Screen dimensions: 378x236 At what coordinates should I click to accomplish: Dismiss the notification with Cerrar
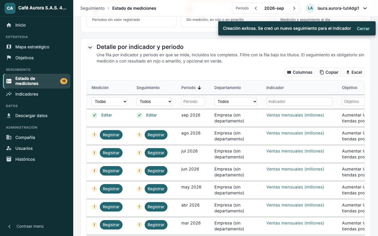pos(363,29)
